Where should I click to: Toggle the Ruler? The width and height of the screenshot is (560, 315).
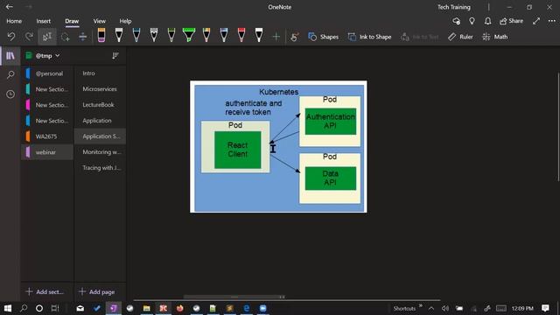[x=460, y=37]
